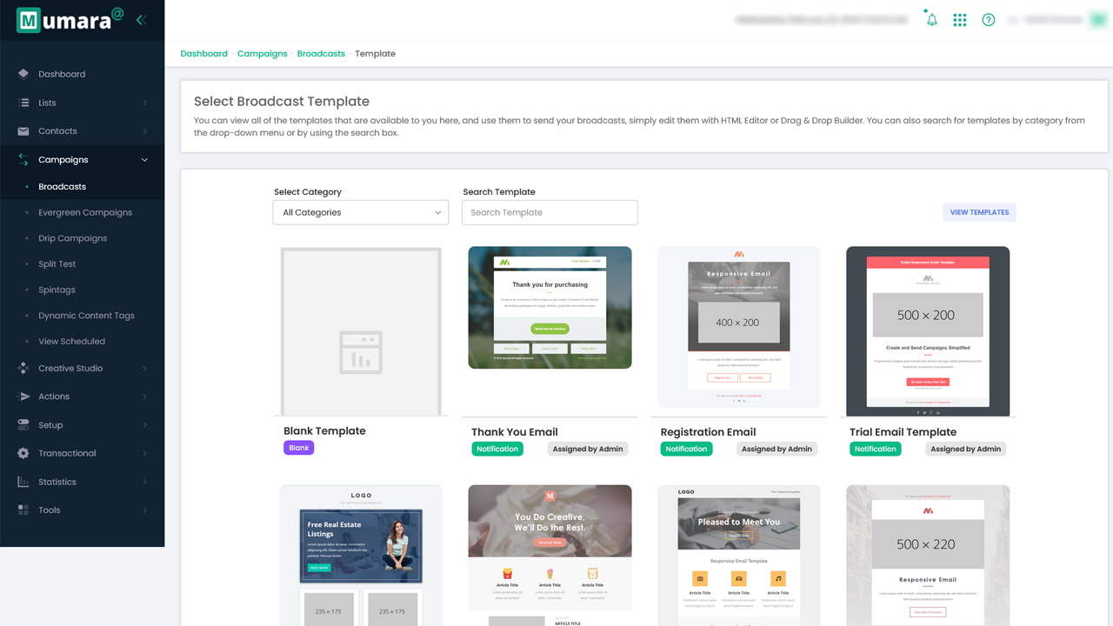The height and width of the screenshot is (626, 1113).
Task: Select the Registration Email thumbnail
Action: [x=739, y=327]
